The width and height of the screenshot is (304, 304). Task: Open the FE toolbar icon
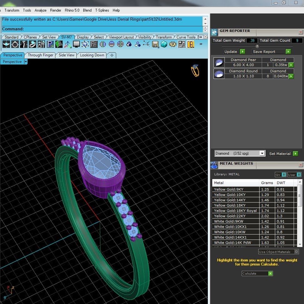(94, 44)
